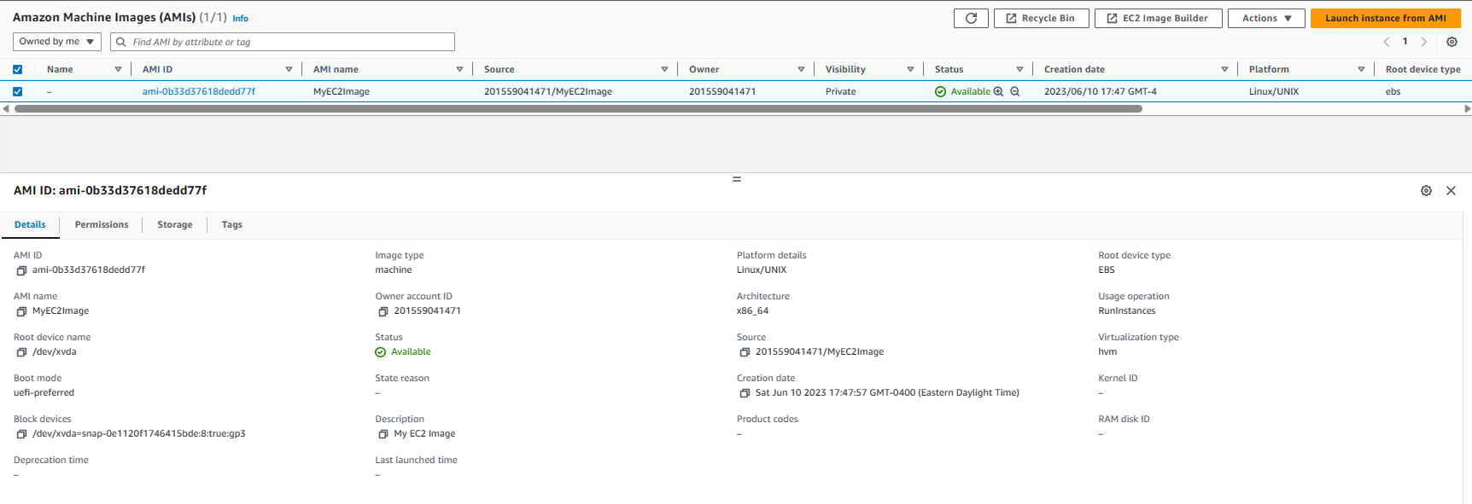Click the horizontal table scrollbar

tap(578, 109)
